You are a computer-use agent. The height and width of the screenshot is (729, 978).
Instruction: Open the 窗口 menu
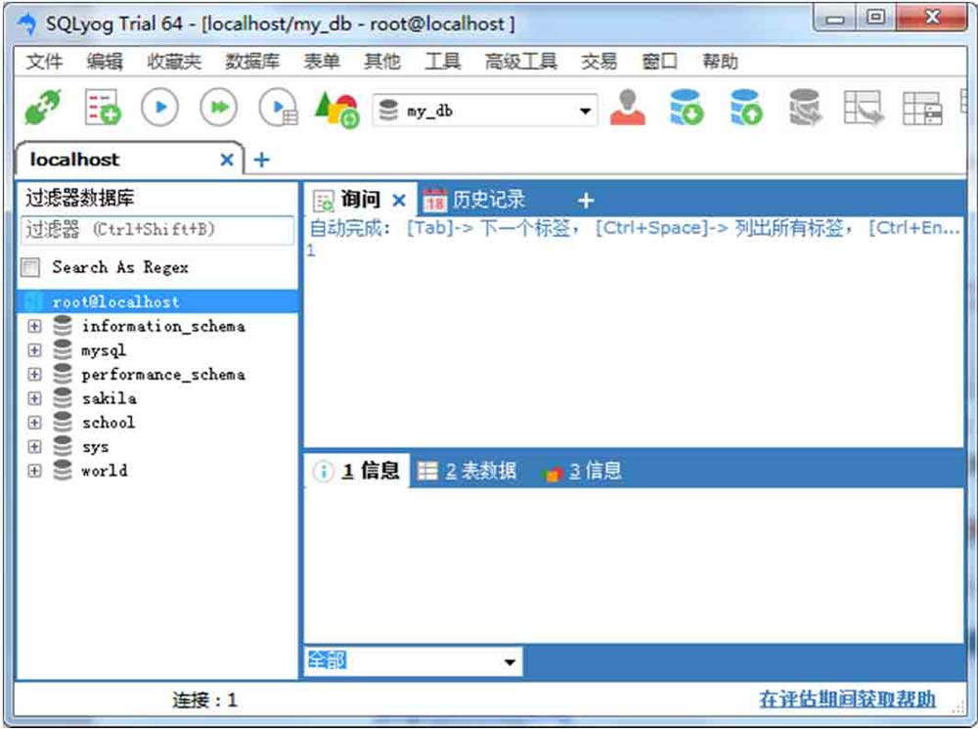659,62
